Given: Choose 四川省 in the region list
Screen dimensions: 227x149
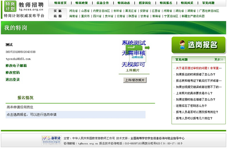Looking at the screenshot, I should 97,16.
